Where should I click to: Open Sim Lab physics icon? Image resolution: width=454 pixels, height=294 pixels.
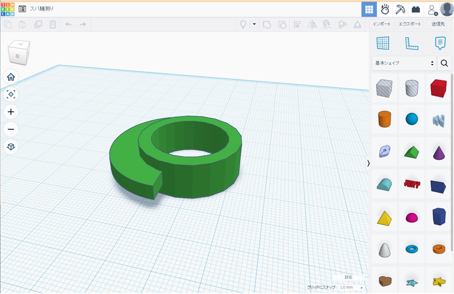(x=385, y=9)
